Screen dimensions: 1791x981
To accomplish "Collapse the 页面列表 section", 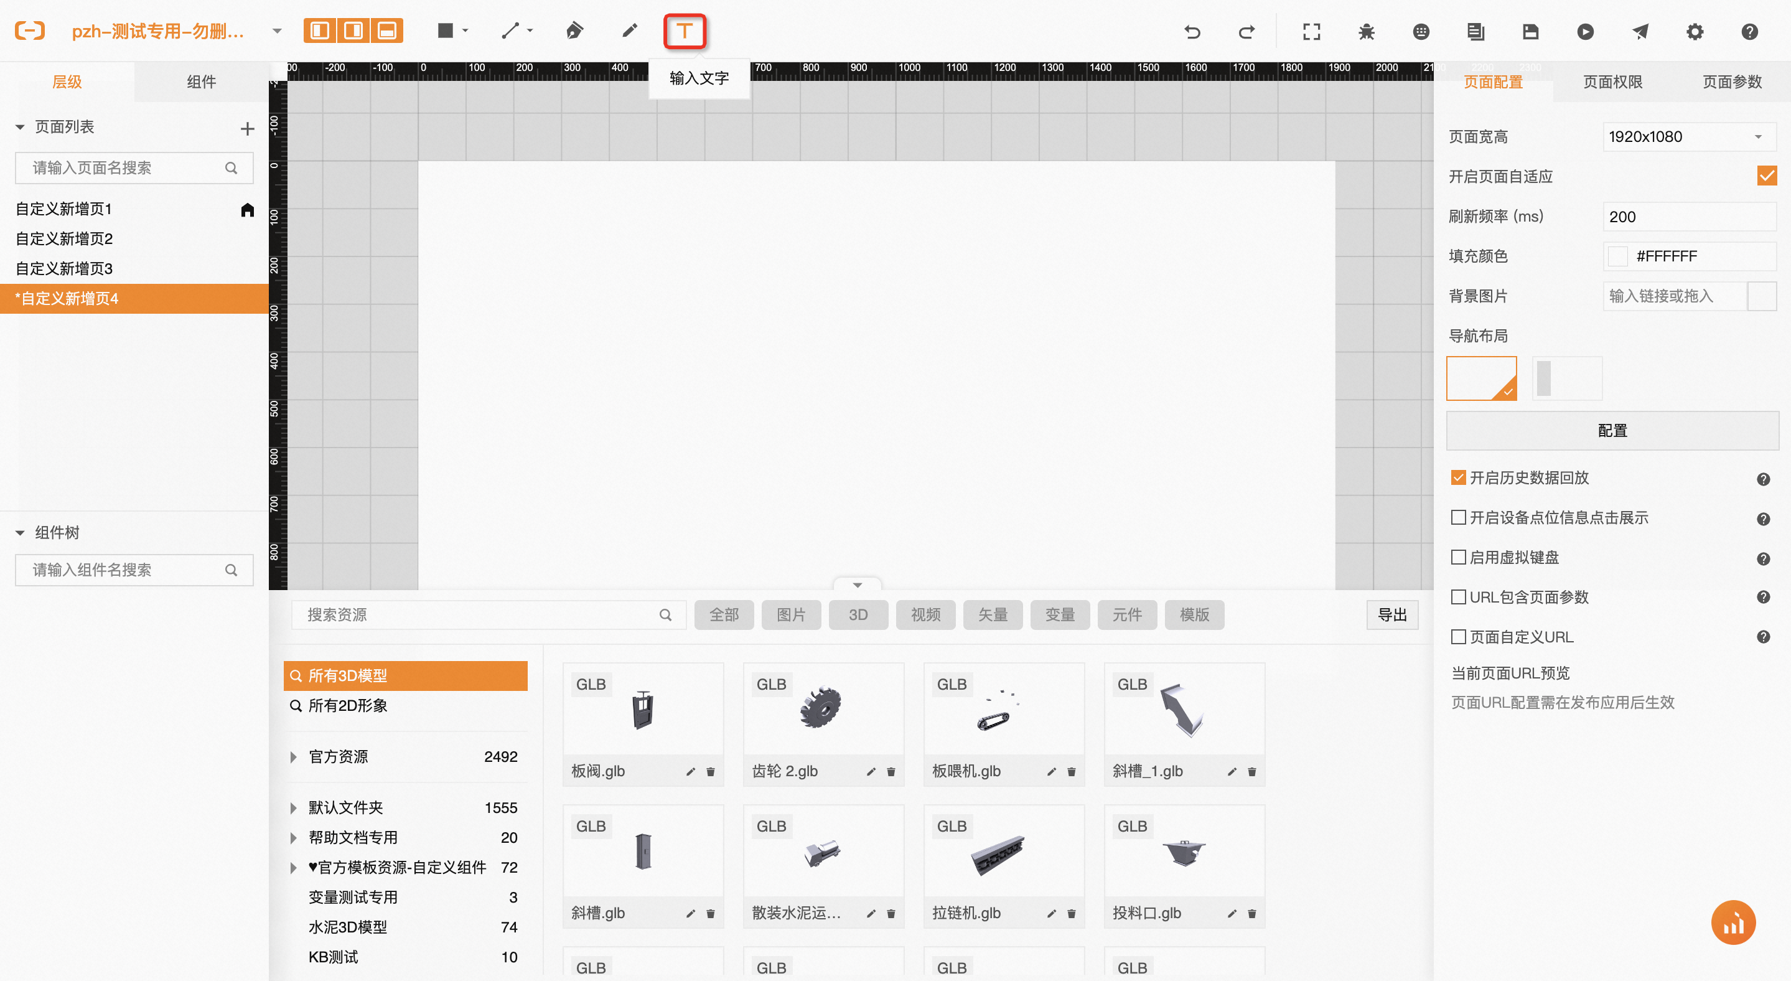I will (20, 127).
